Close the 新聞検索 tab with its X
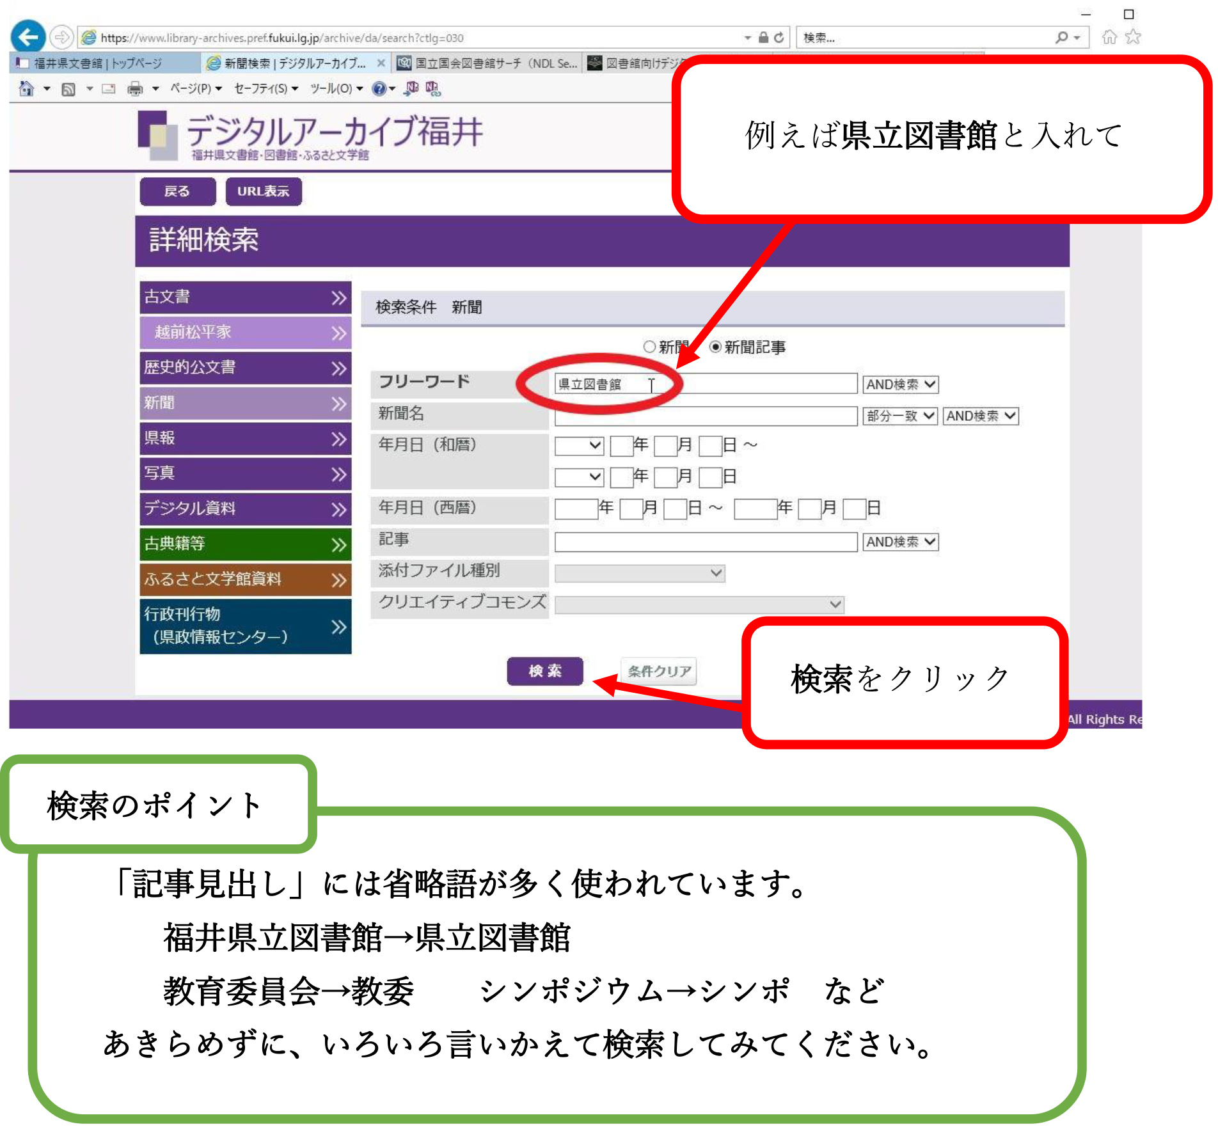The height and width of the screenshot is (1129, 1218). tap(381, 63)
